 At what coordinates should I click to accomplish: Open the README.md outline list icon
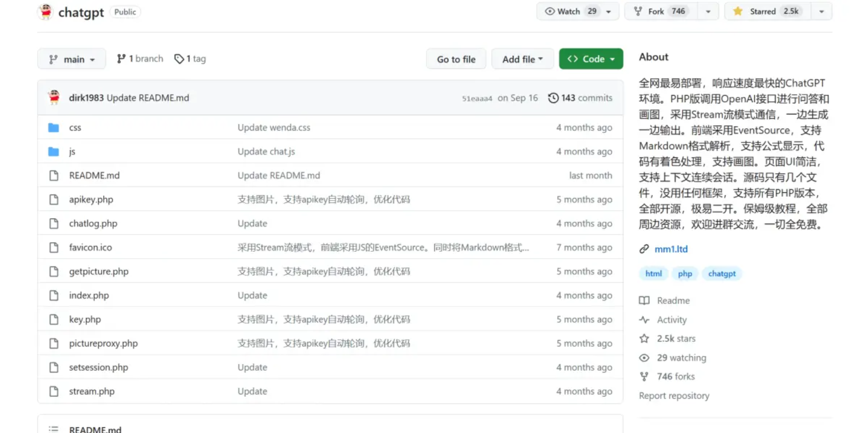[54, 429]
